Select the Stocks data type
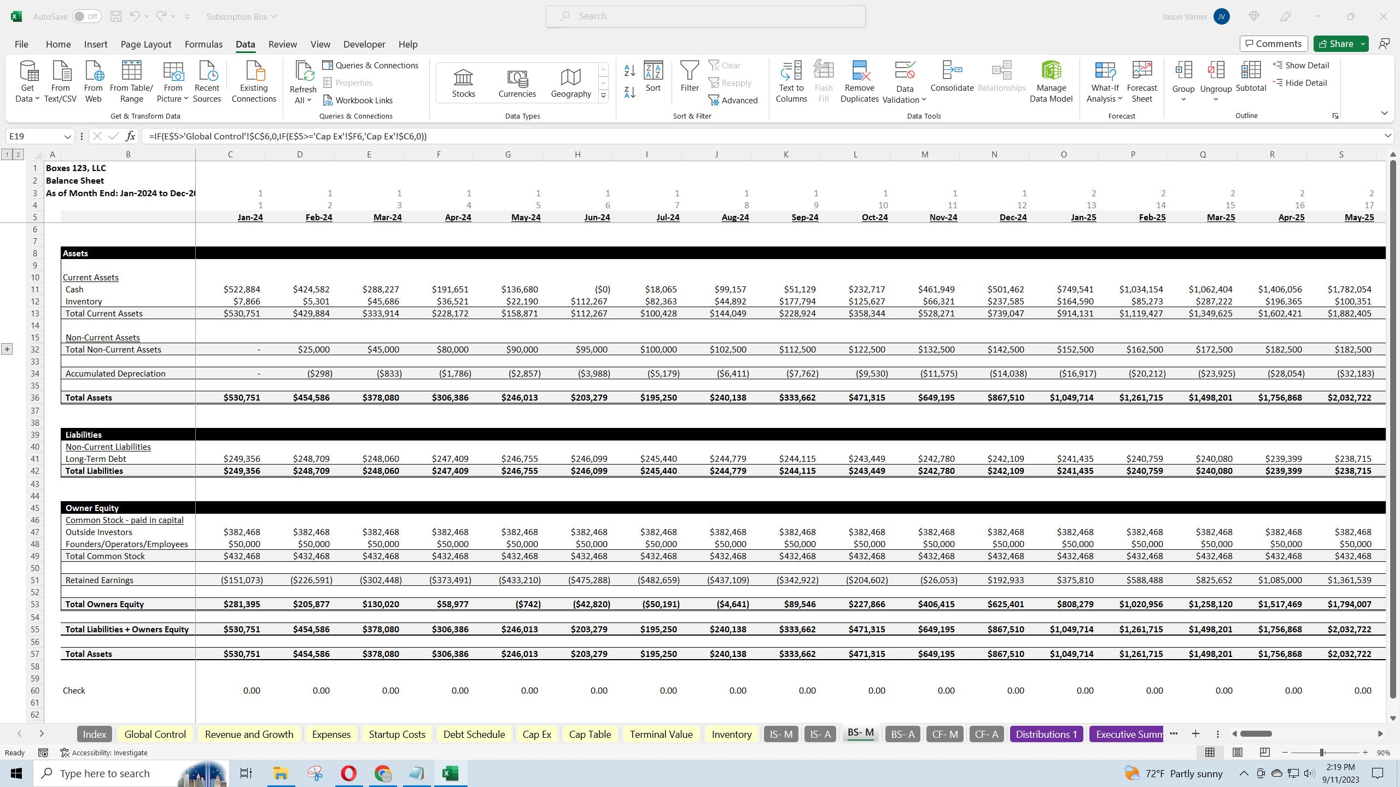Viewport: 1400px width, 787px height. (x=463, y=82)
